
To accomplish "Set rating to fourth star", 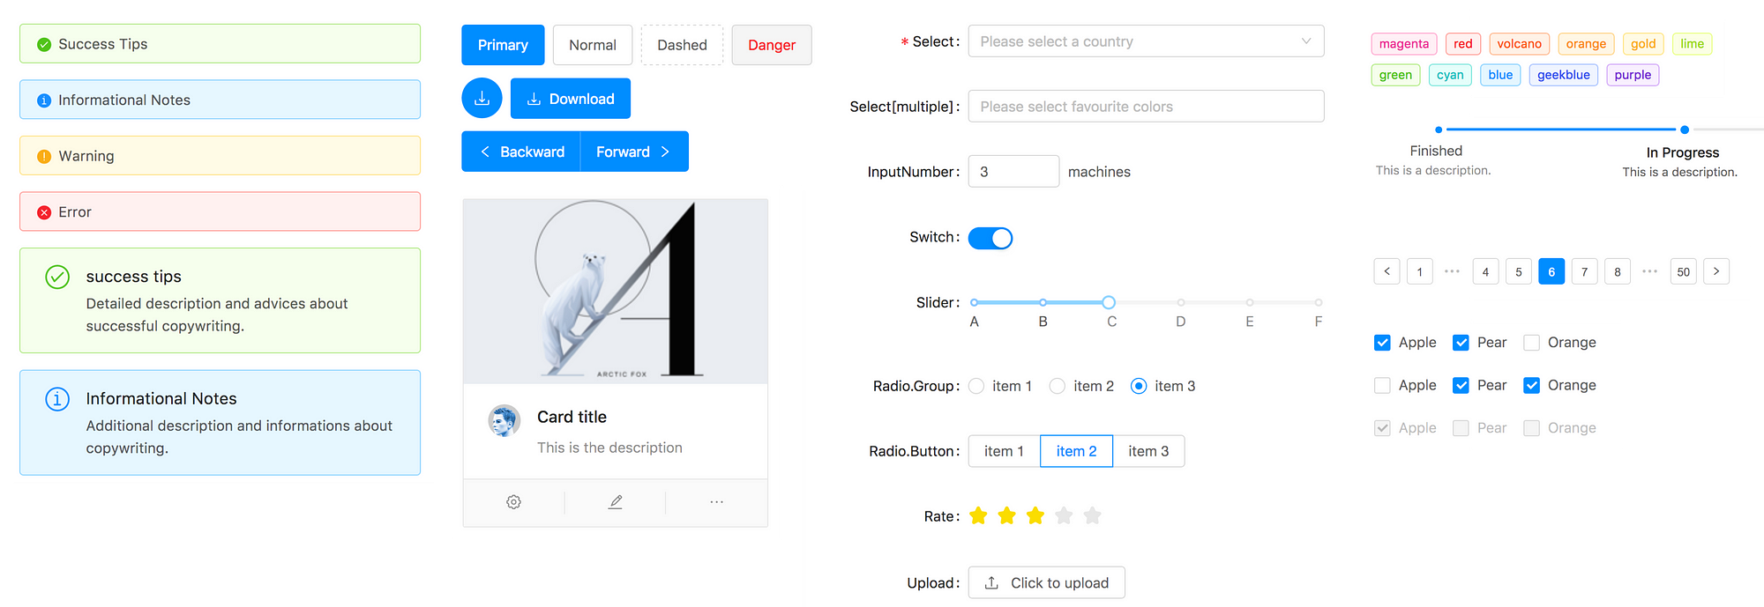I will pyautogui.click(x=1064, y=516).
